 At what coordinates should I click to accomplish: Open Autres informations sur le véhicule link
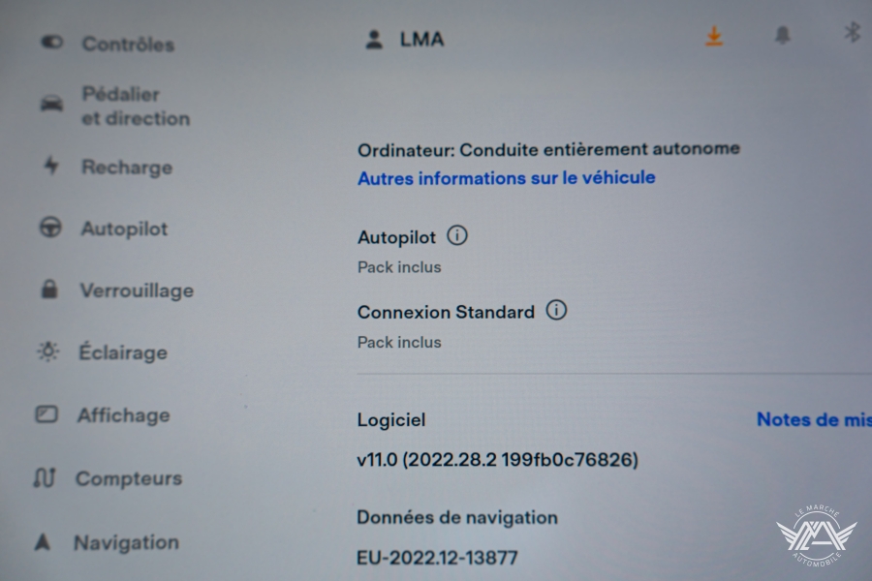pos(506,178)
